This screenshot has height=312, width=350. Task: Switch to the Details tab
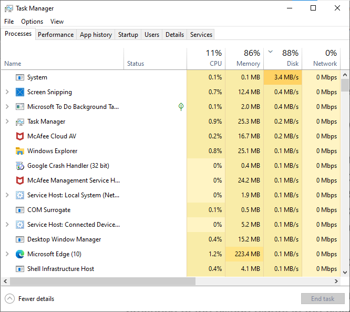[175, 35]
